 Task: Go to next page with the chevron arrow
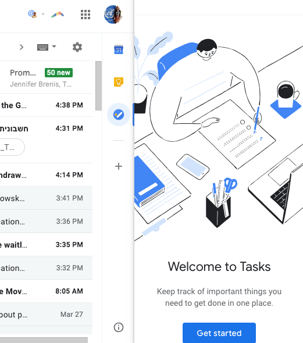click(x=22, y=47)
